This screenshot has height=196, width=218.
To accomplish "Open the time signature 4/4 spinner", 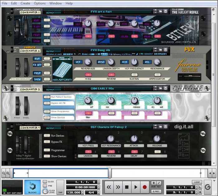I will (x=98, y=193).
